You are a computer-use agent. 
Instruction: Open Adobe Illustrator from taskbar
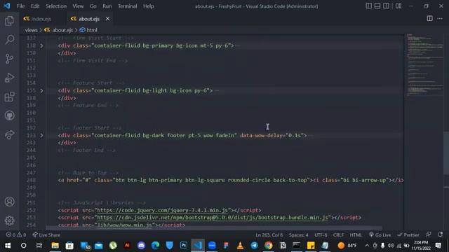click(127, 246)
